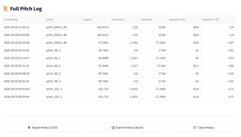This screenshot has width=241, height=137.
Task: Click extension value 1.1782
Action: pyautogui.click(x=134, y=43)
